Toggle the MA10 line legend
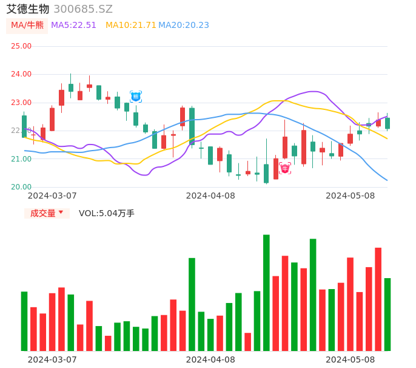 tap(130, 26)
